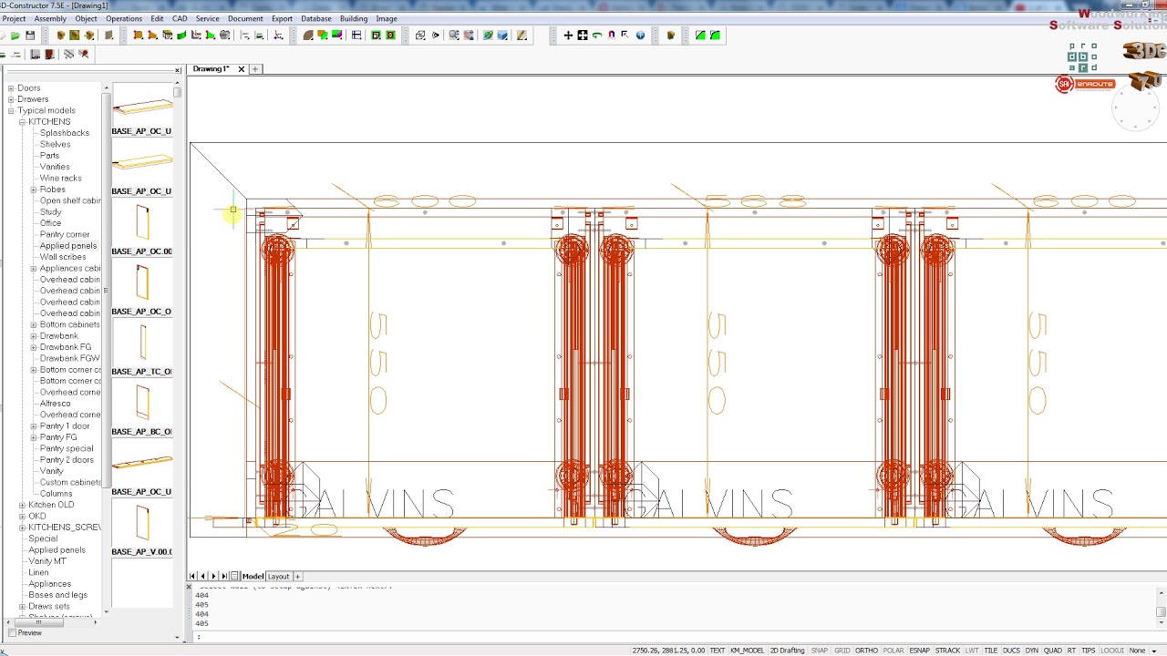Click the table grid toolbar icon
This screenshot has width=1167, height=656.
(x=356, y=36)
